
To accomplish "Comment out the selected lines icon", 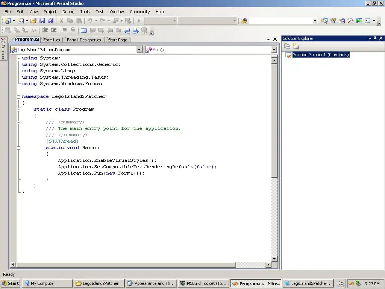I will (64, 30).
